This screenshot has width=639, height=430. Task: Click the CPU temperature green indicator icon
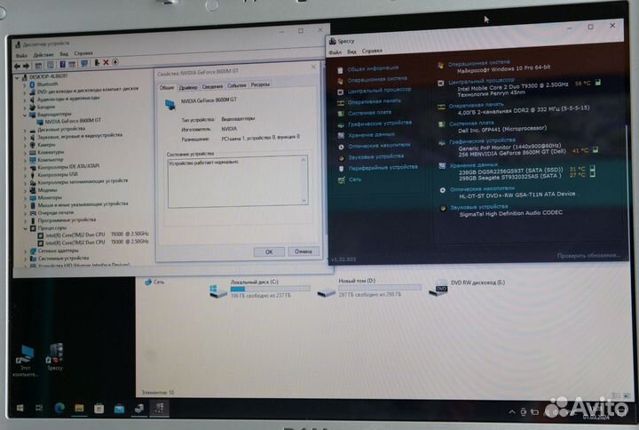(598, 83)
